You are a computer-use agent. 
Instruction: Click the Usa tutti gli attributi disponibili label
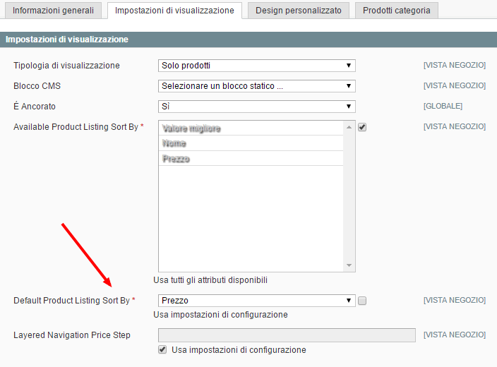tap(210, 280)
